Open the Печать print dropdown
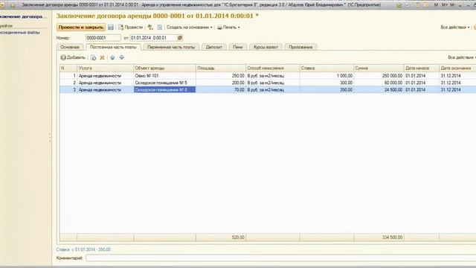476x268 pixels. click(x=228, y=28)
